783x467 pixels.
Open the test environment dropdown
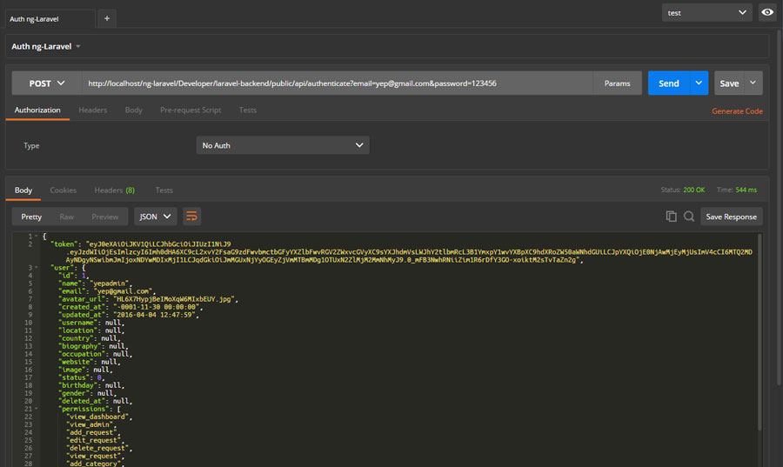[x=706, y=12]
